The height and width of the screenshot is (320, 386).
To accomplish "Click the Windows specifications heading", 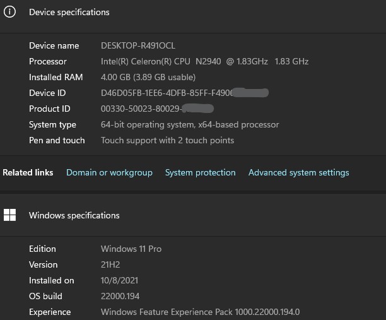I will (x=74, y=216).
